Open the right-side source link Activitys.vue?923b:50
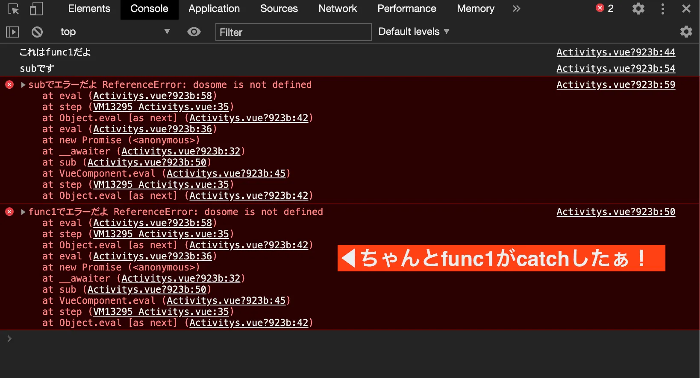The image size is (700, 378). coord(616,212)
